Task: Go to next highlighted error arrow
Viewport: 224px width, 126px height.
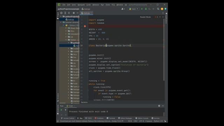Action: pos(163,17)
